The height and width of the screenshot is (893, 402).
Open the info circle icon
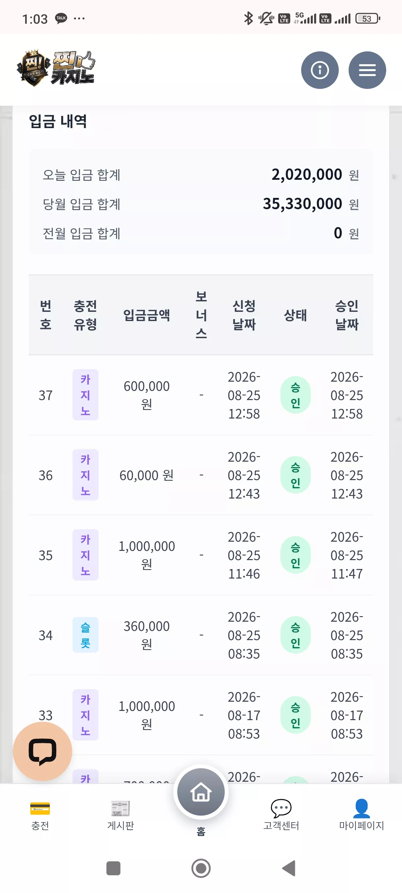click(319, 70)
